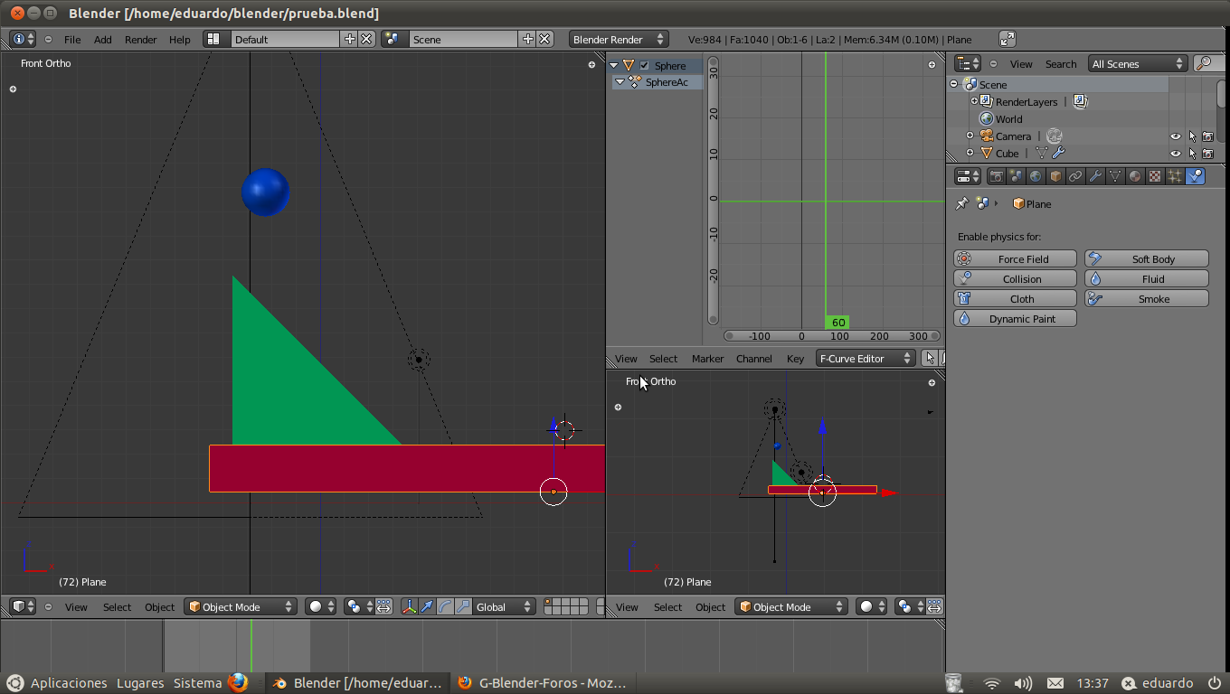Open the Blender Render engine dropdown
1230x694 pixels.
pyautogui.click(x=619, y=40)
